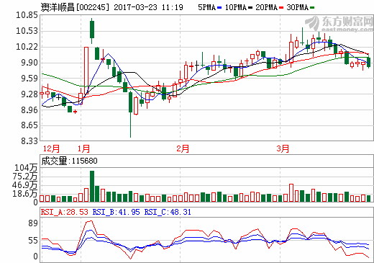Click the stock code [002245] in the title
Screen dimensions: 374x263
[93, 7]
